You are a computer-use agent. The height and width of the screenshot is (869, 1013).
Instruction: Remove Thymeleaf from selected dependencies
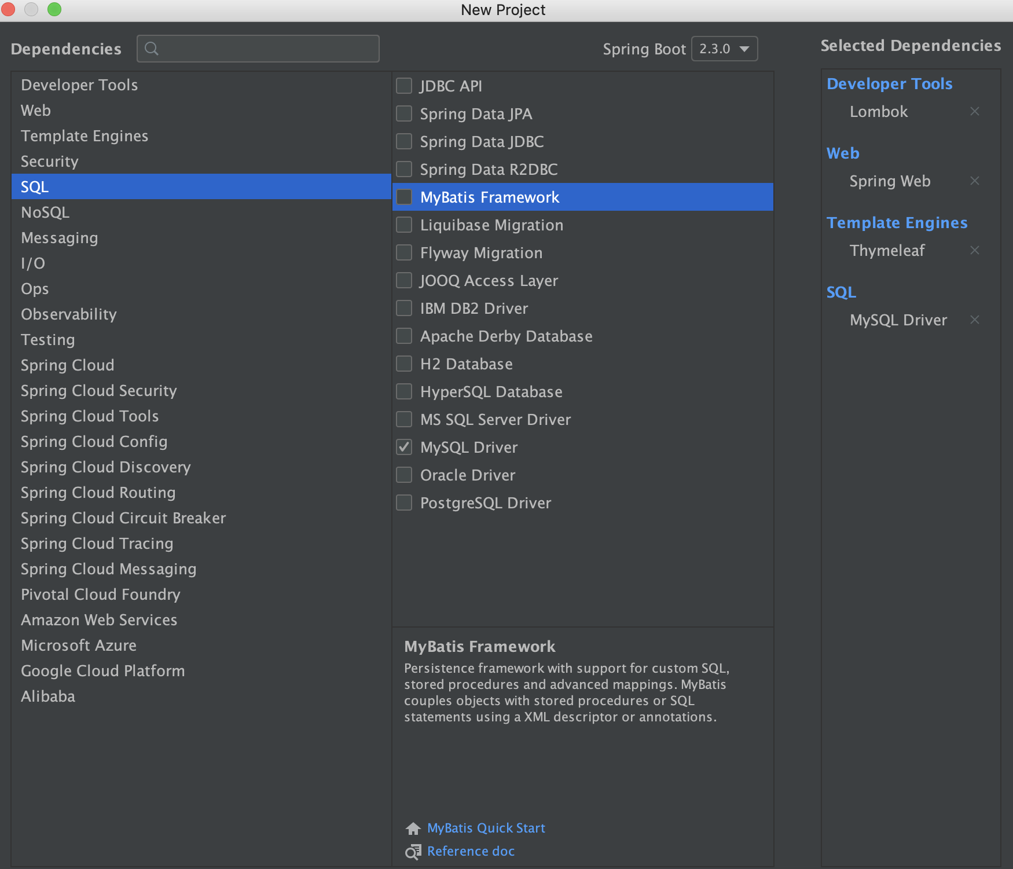(975, 250)
